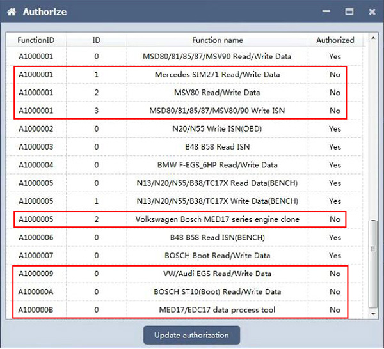Click the vertical scrollbar thumb
This screenshot has width=384, height=349.
[x=373, y=263]
